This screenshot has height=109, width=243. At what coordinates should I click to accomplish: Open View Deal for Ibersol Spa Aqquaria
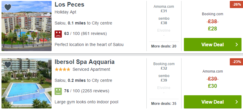(213, 102)
